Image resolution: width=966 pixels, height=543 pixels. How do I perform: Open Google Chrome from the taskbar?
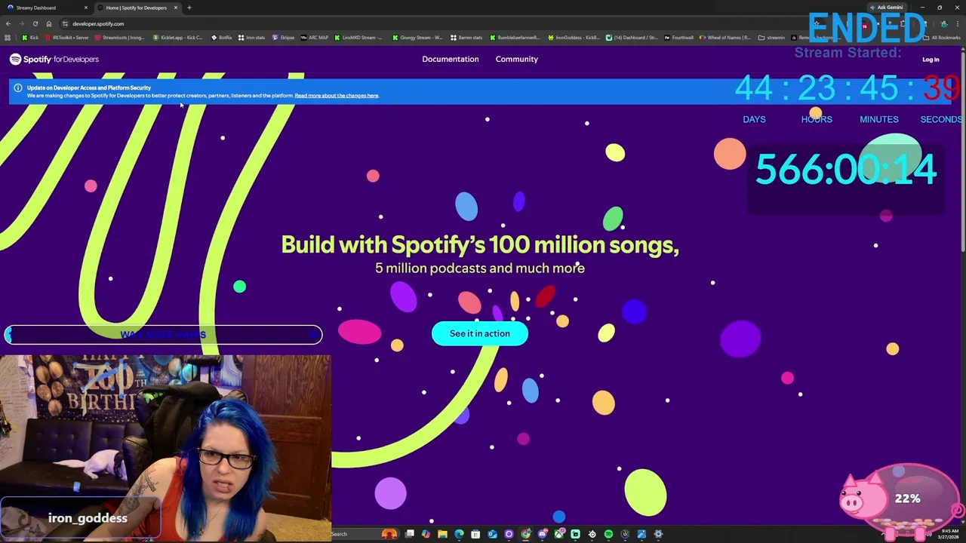525,534
